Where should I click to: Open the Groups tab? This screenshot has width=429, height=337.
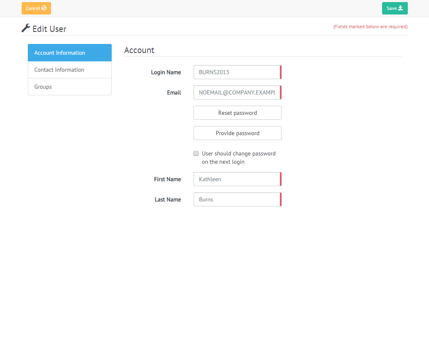tap(70, 87)
